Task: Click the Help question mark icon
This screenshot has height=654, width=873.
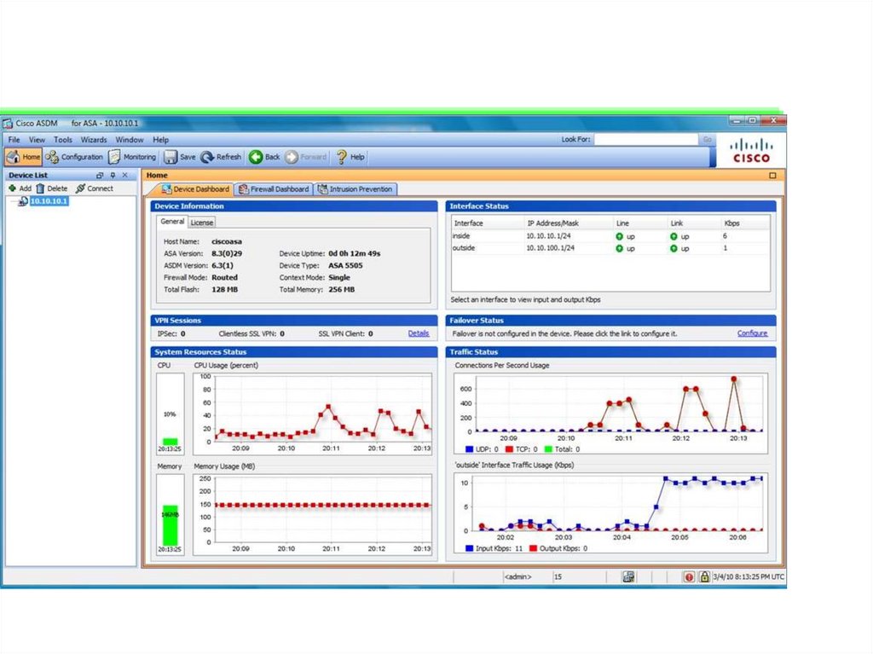Action: point(341,157)
